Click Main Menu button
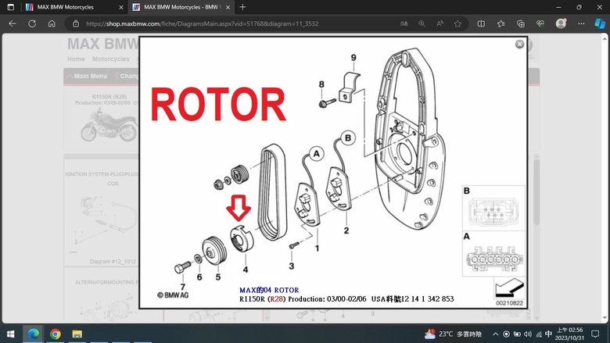610x343 pixels. coord(87,76)
